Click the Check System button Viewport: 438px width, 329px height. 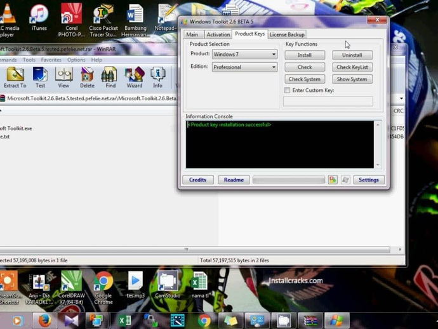point(305,79)
